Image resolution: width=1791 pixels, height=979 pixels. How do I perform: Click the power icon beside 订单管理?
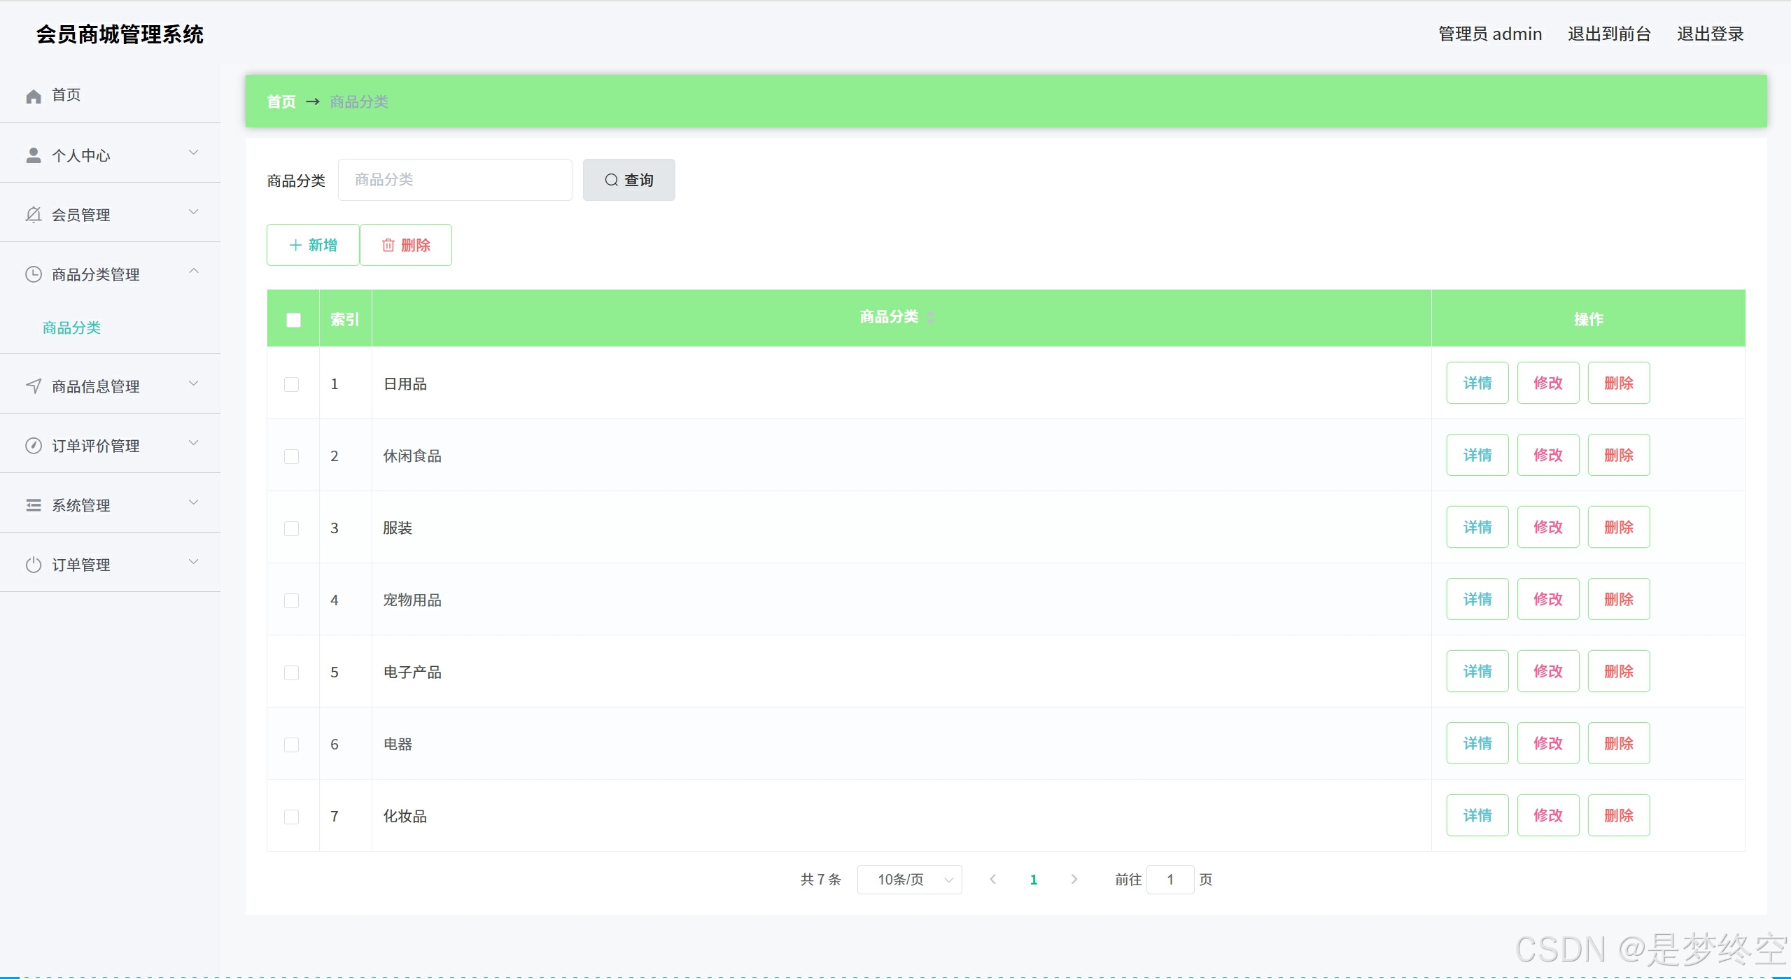(33, 565)
